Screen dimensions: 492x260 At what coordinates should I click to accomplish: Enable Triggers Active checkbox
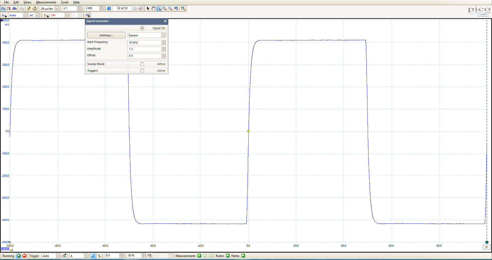[x=142, y=71]
